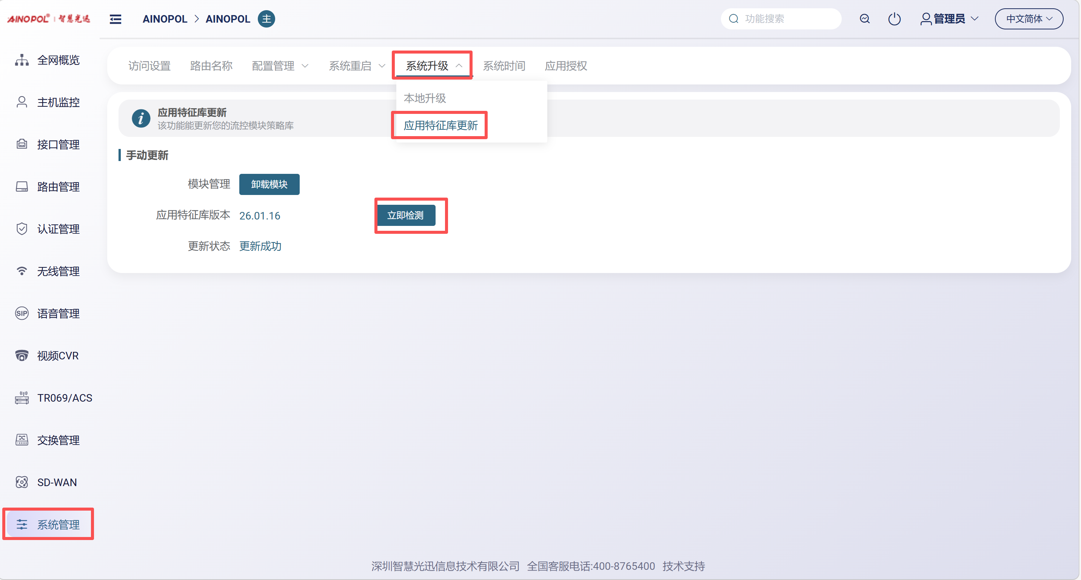
Task: Click the power/logout icon in header
Action: [894, 19]
